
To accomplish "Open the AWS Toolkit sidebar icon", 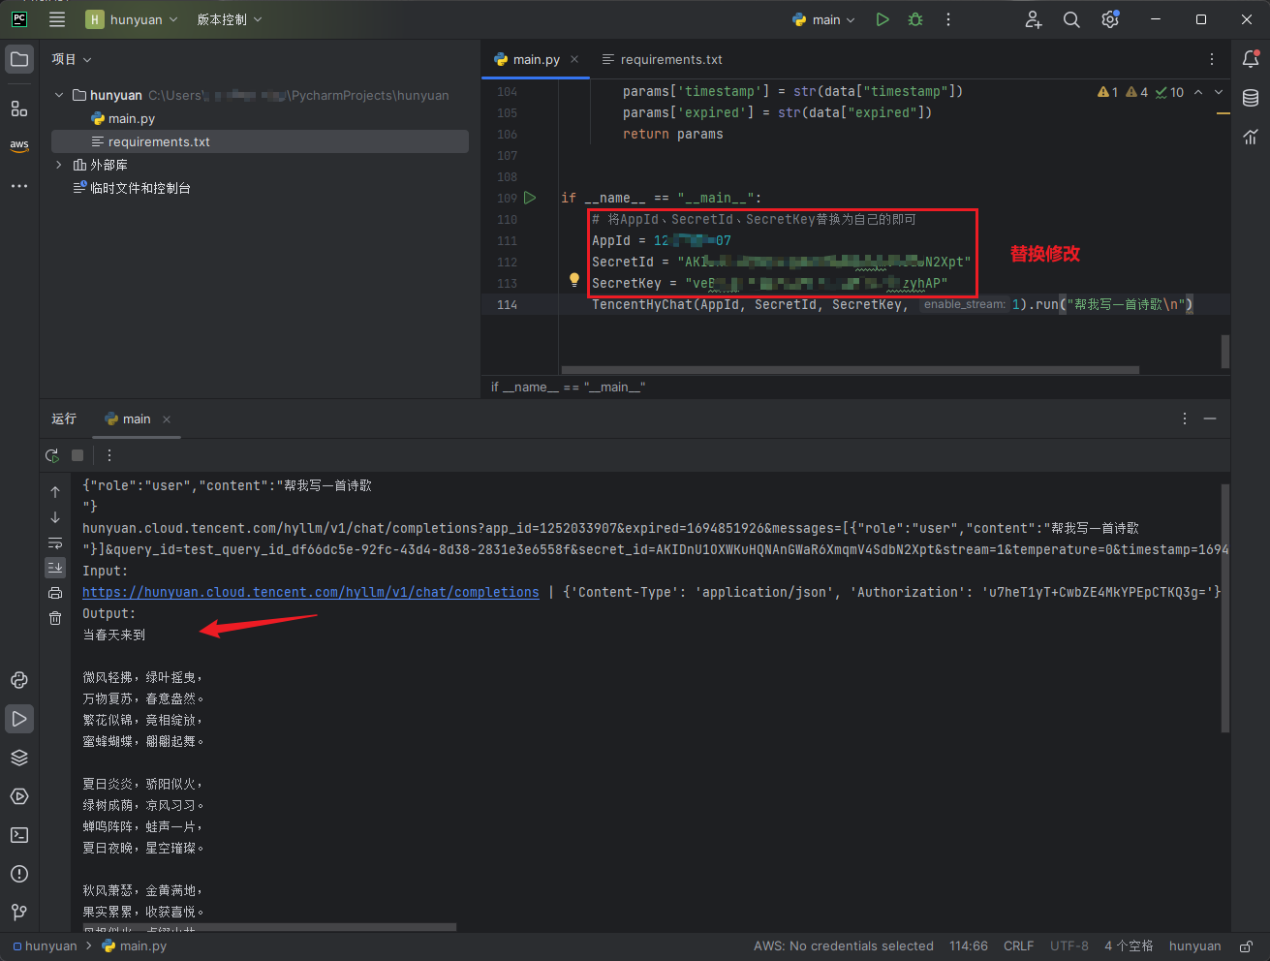I will click(x=19, y=146).
